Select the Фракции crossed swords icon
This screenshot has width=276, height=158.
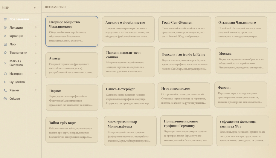click(5, 36)
